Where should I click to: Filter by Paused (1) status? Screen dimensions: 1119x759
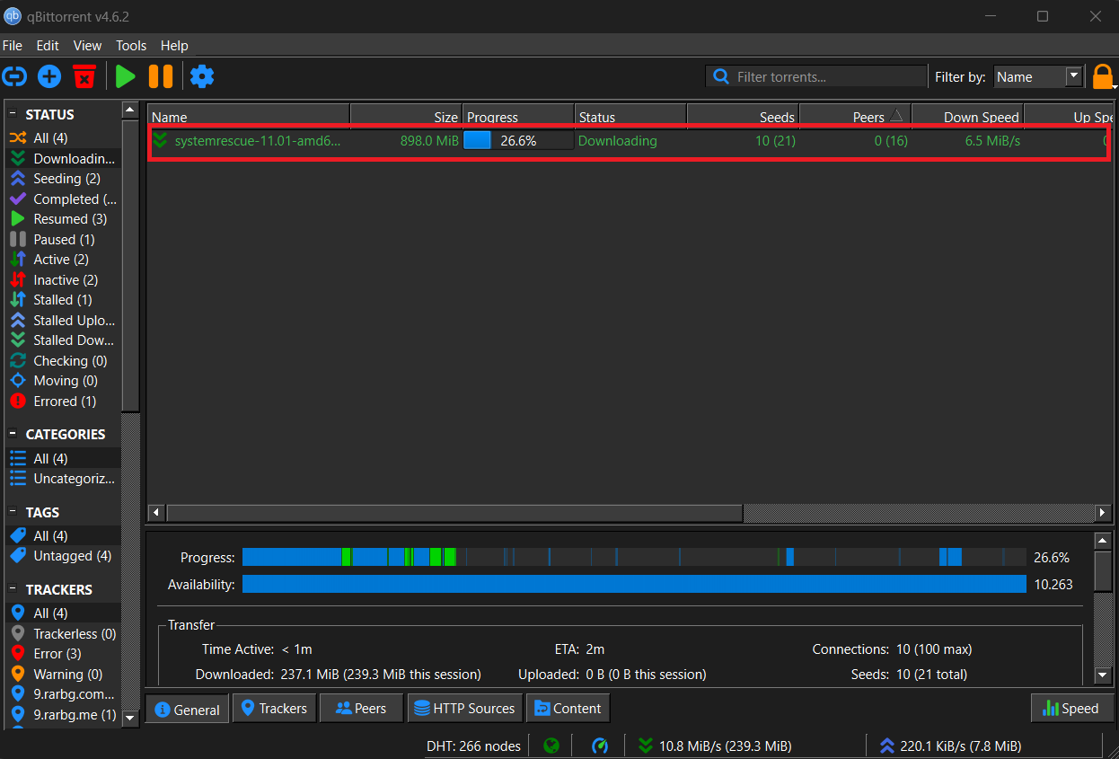point(63,239)
